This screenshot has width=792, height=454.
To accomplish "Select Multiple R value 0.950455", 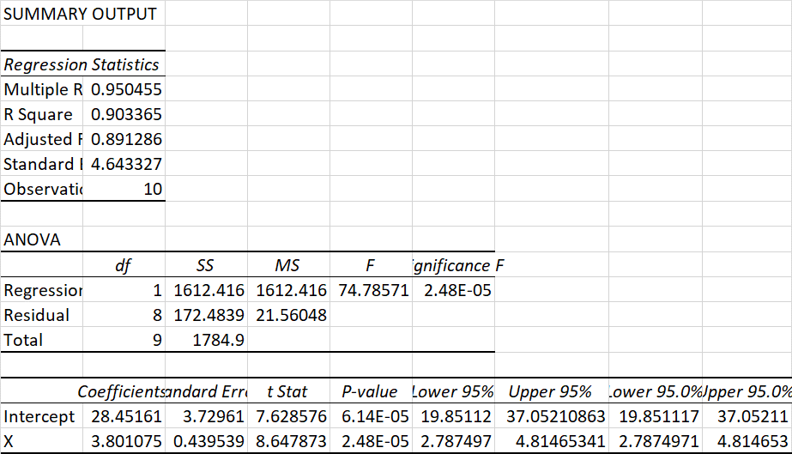I will (x=126, y=89).
